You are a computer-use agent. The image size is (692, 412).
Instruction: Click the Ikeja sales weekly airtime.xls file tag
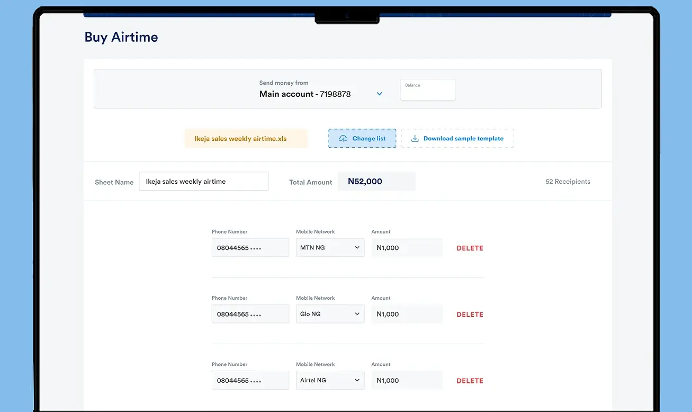[246, 139]
